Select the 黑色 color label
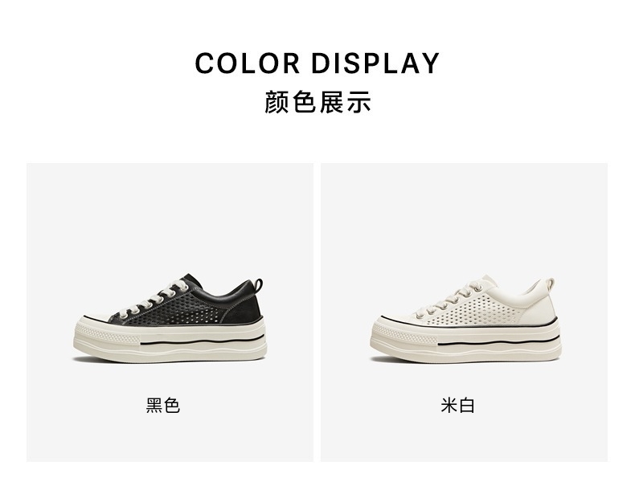Viewport: 635px width, 498px height. coord(163,406)
